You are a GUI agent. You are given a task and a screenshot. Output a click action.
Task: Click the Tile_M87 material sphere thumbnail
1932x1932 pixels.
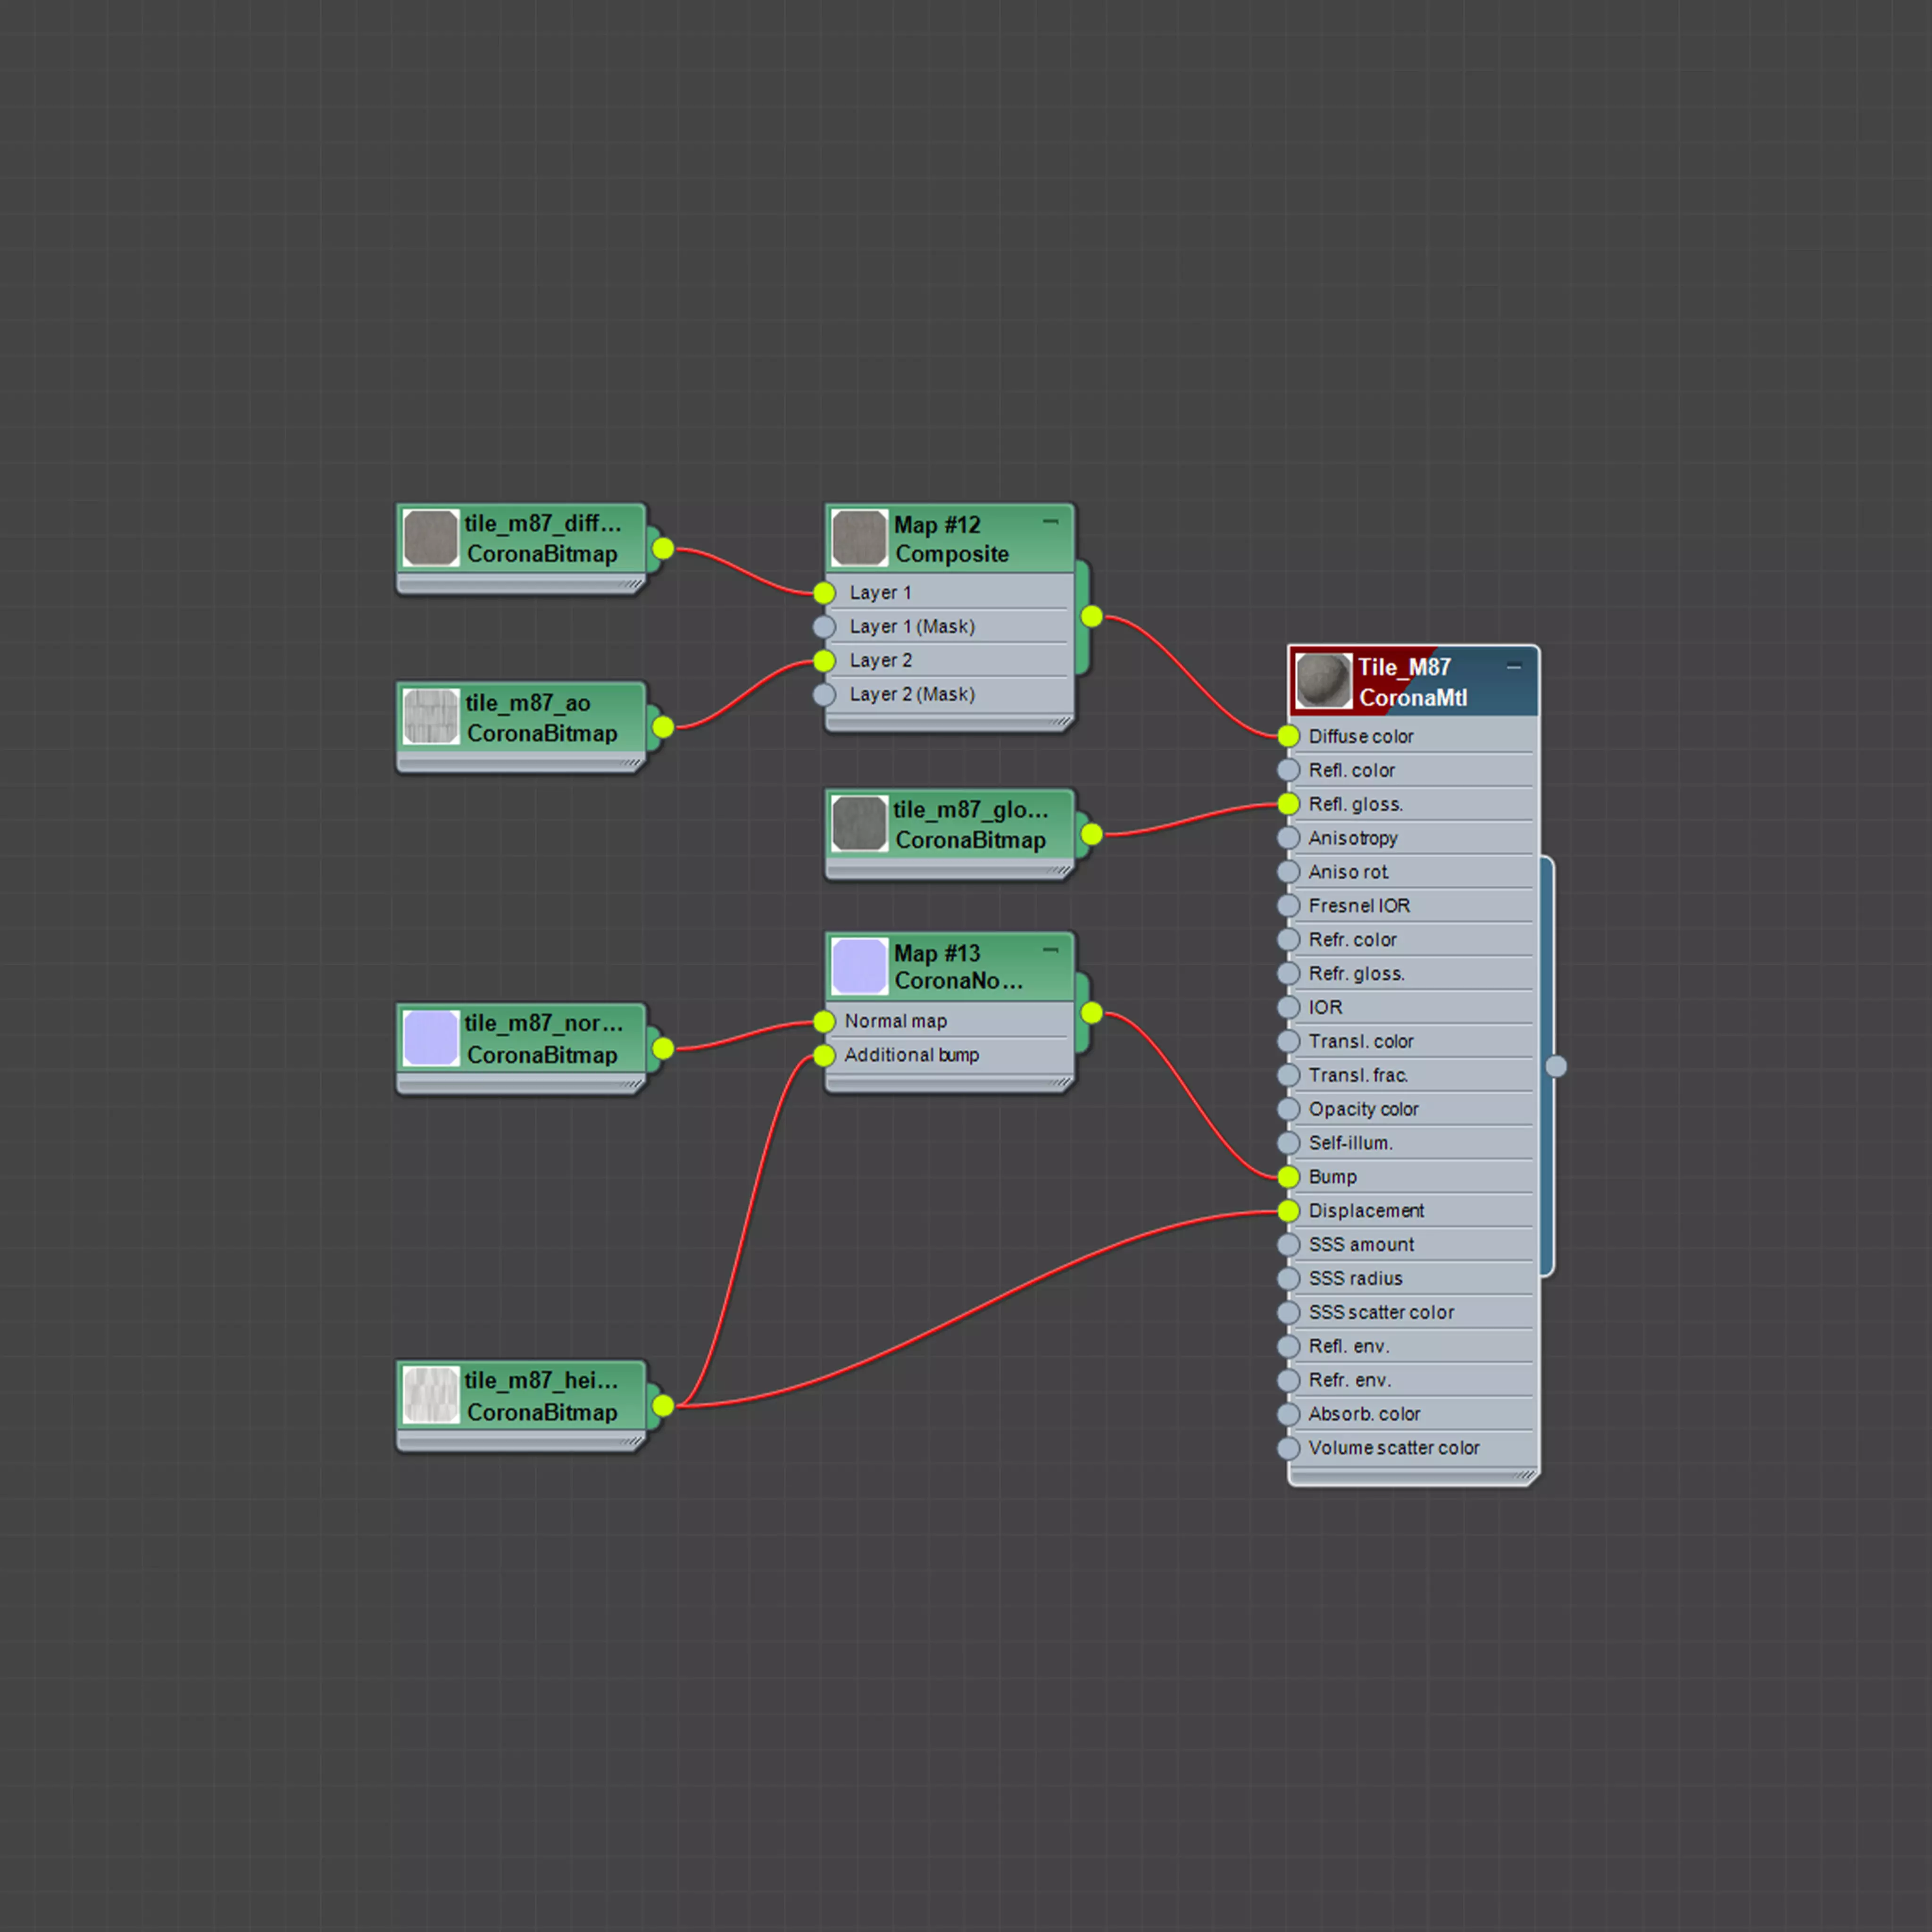[x=1323, y=681]
